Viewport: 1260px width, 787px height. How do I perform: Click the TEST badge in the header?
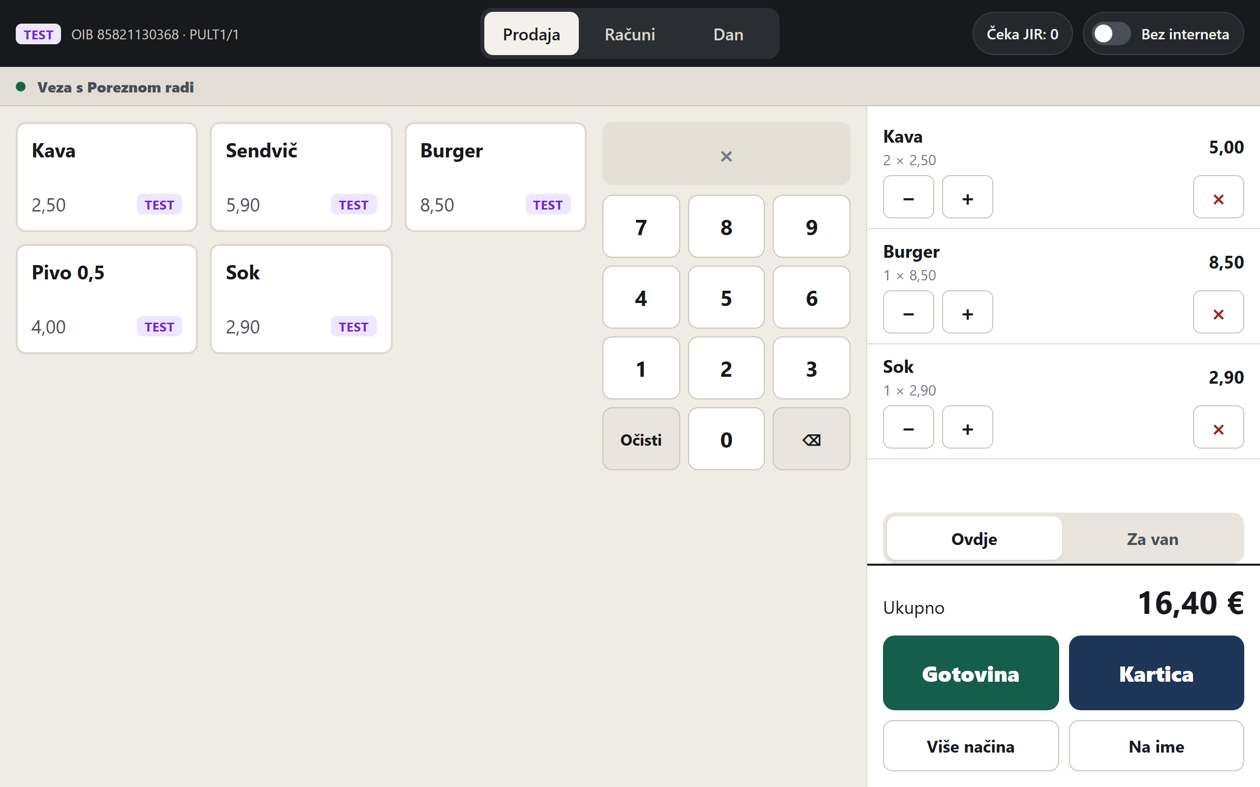(x=38, y=34)
